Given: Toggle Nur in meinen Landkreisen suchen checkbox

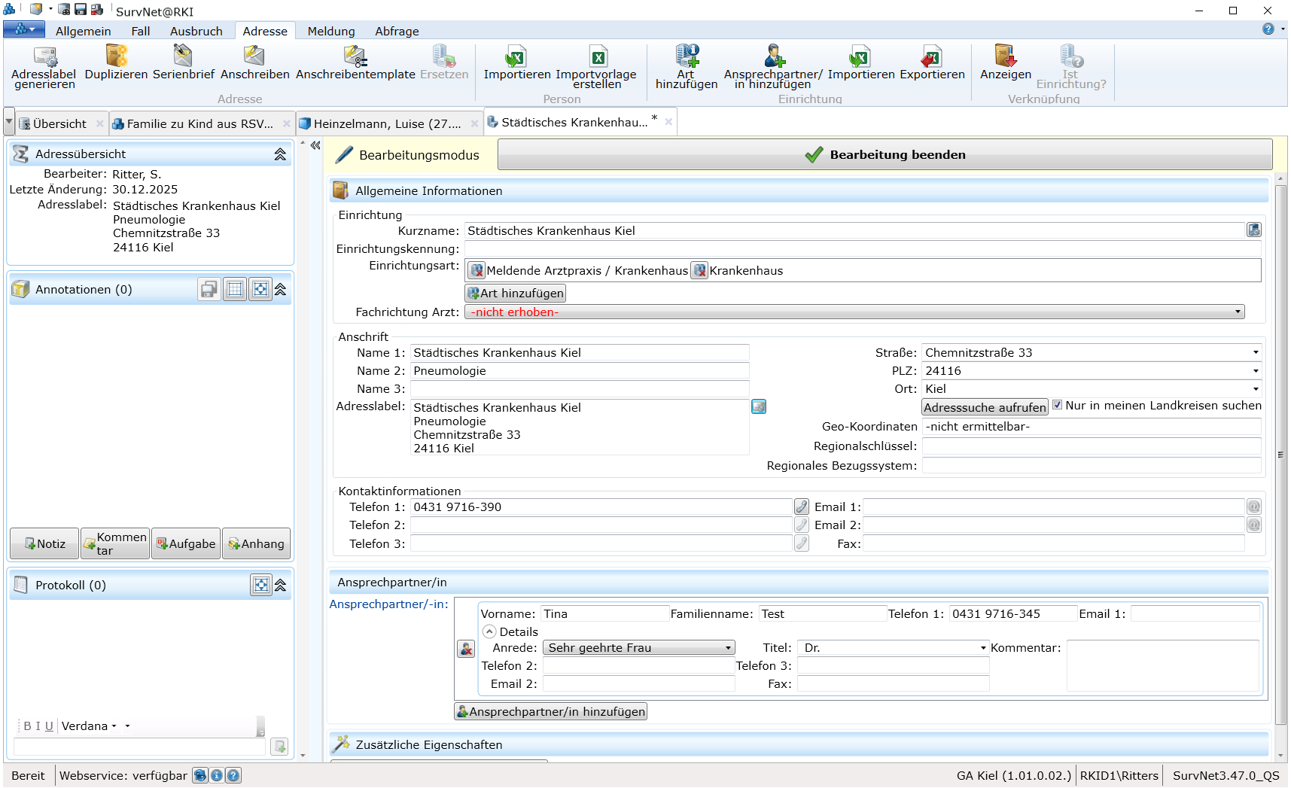Looking at the screenshot, I should point(1057,406).
